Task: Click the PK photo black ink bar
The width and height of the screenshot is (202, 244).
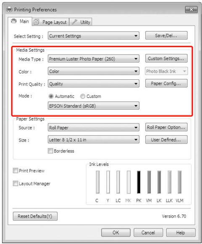Action: 139,182
